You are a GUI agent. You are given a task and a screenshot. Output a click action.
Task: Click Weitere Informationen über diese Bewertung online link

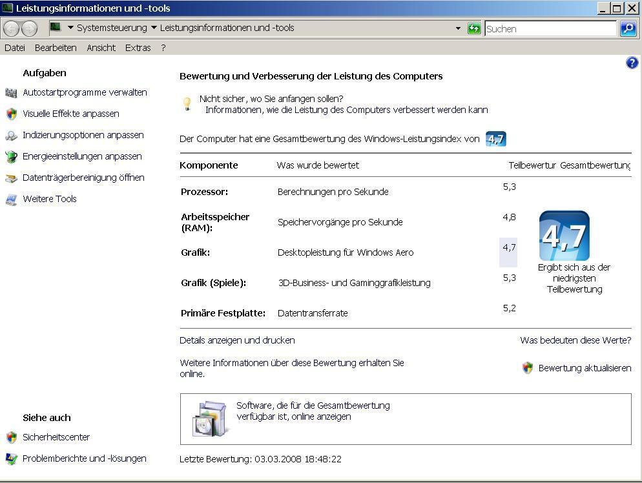[291, 368]
